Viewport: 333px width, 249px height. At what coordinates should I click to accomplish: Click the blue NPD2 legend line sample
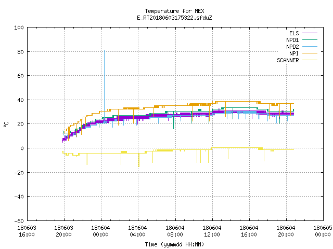point(310,47)
